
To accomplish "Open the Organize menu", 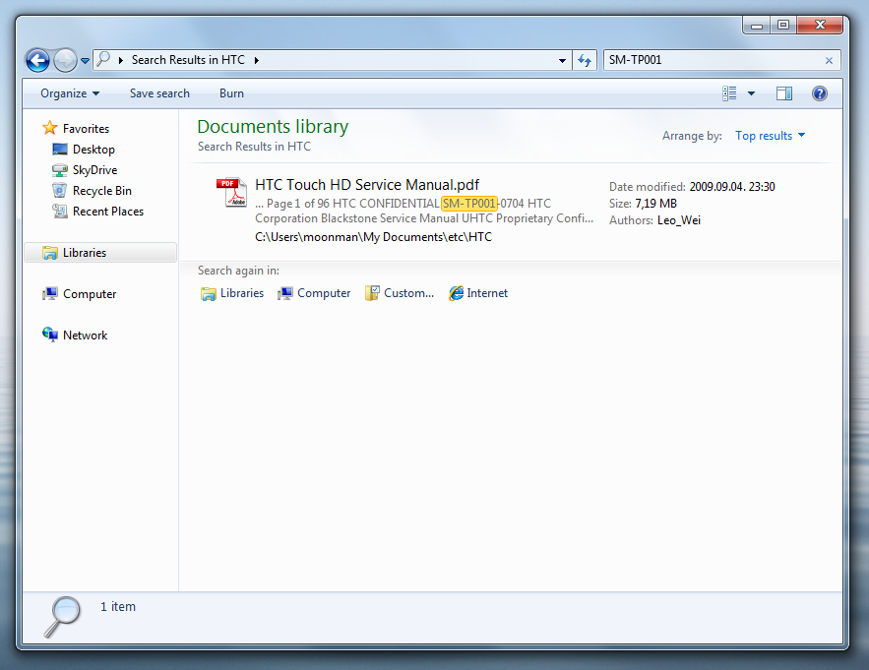I will point(70,93).
